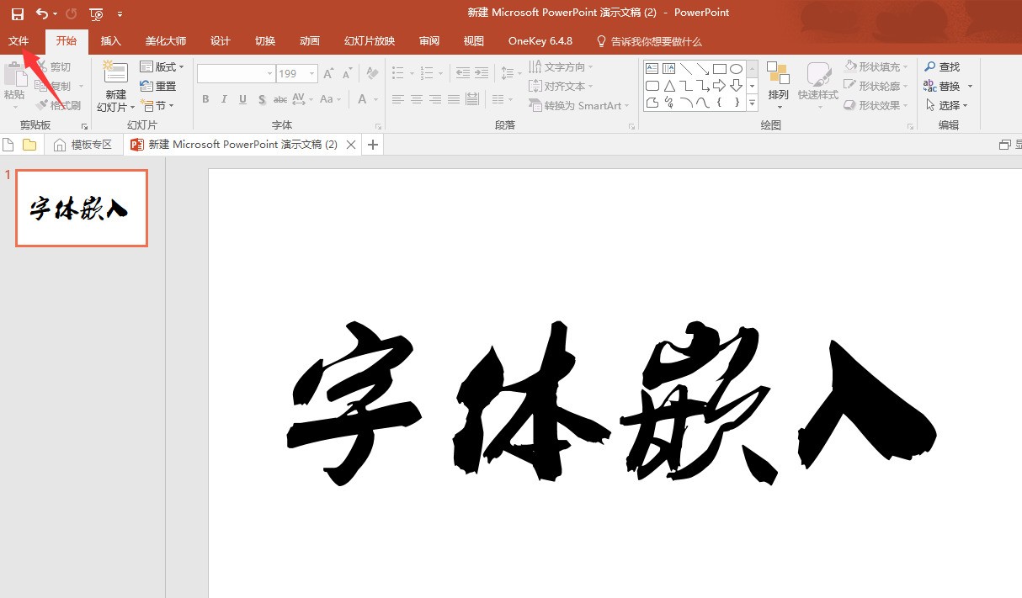The height and width of the screenshot is (598, 1022).
Task: Pick the rectangle shape in shapes gallery
Action: coord(720,69)
